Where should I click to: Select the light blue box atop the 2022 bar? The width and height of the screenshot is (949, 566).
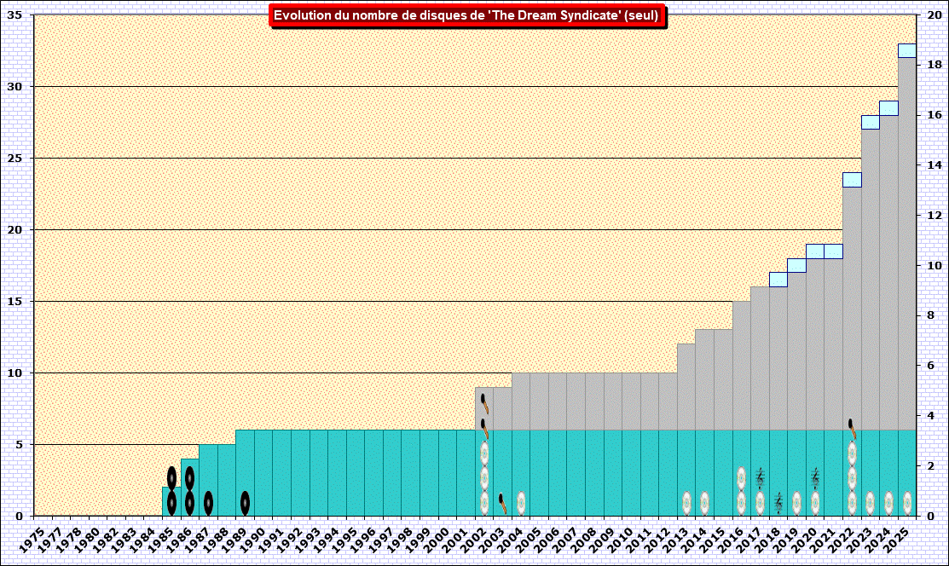[x=852, y=180]
